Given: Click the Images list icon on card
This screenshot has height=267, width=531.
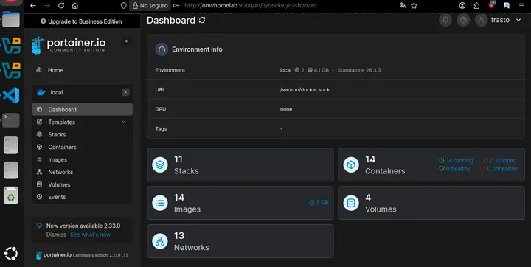Looking at the screenshot, I should tap(160, 203).
